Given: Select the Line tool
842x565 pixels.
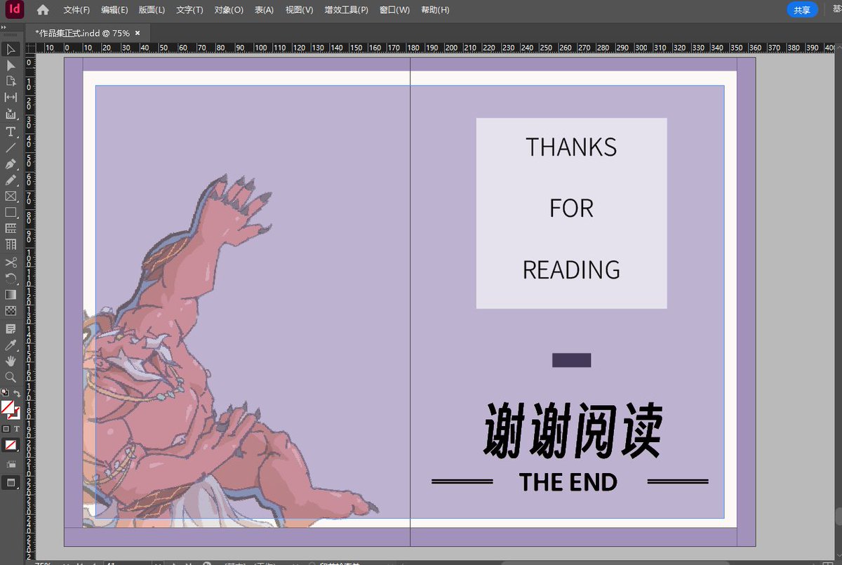Looking at the screenshot, I should 11,147.
